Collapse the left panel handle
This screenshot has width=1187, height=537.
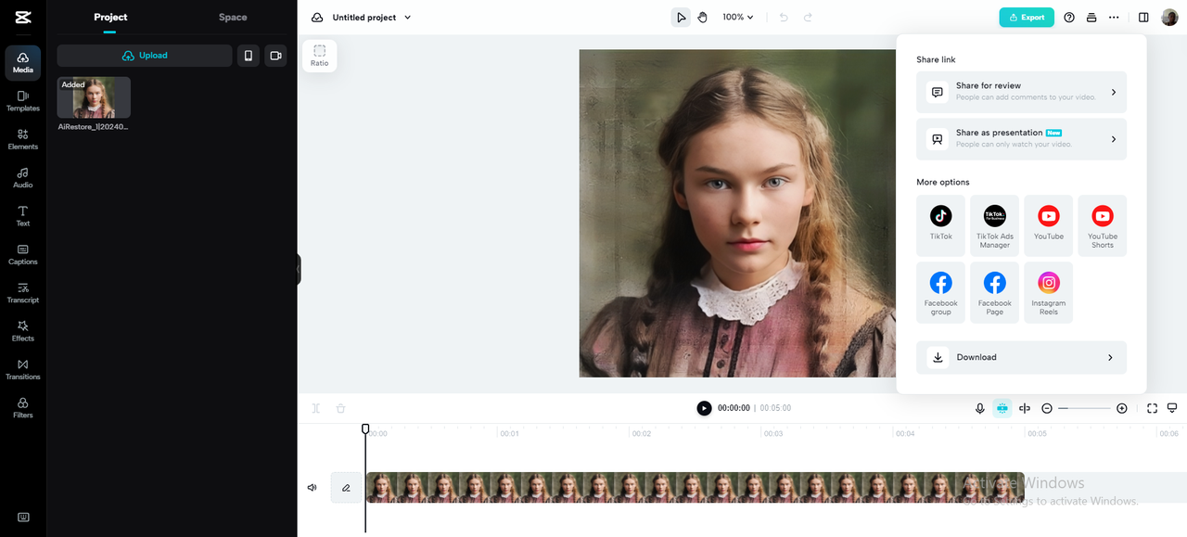[299, 269]
